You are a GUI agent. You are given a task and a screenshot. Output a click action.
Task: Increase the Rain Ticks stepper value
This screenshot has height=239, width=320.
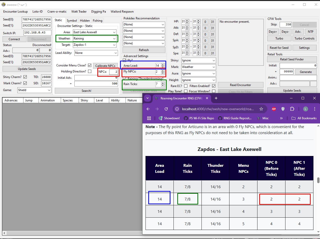tap(163, 83)
